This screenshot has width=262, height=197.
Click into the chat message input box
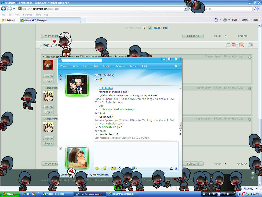pyautogui.click(x=136, y=153)
